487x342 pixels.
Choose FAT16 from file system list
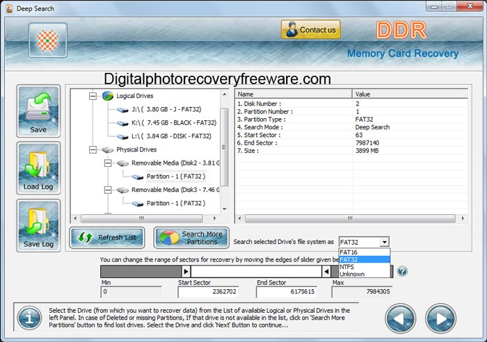(365, 252)
